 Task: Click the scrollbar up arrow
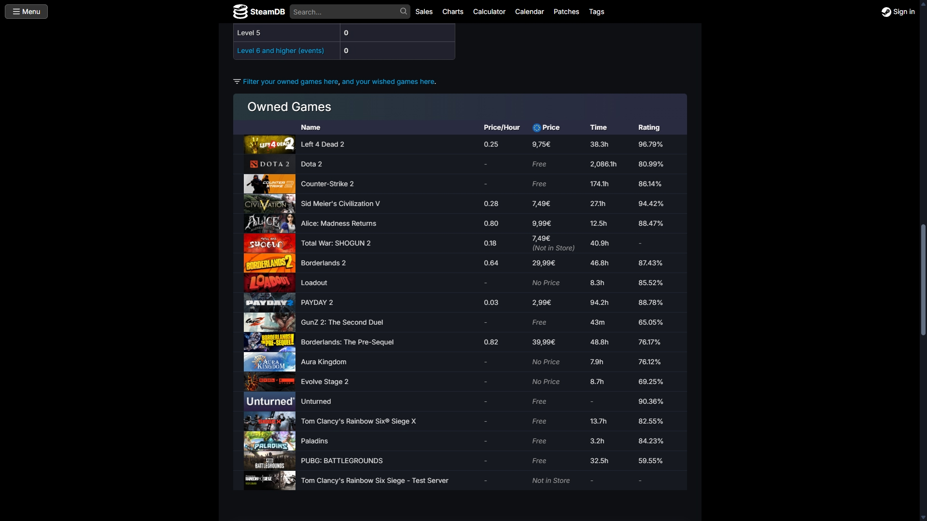923,4
